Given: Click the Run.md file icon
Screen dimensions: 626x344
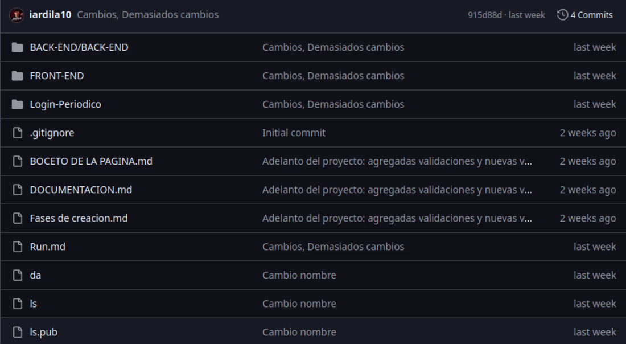Looking at the screenshot, I should [18, 247].
